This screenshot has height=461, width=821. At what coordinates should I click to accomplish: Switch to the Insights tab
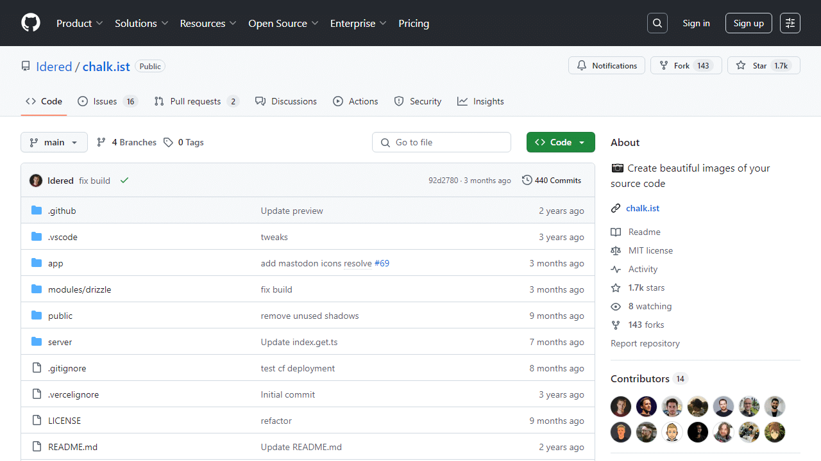coord(480,101)
